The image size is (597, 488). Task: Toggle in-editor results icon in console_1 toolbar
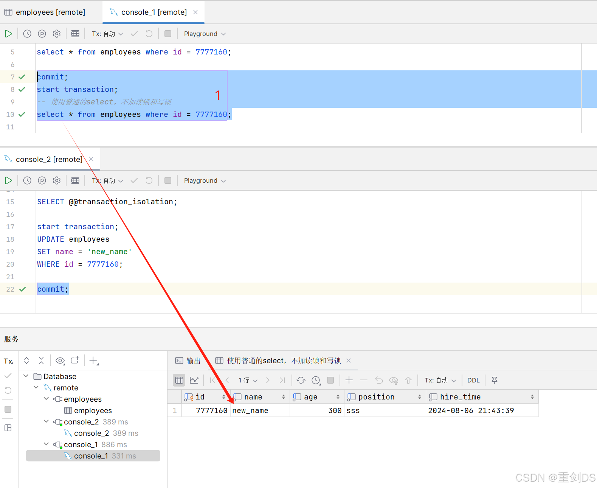pos(75,34)
